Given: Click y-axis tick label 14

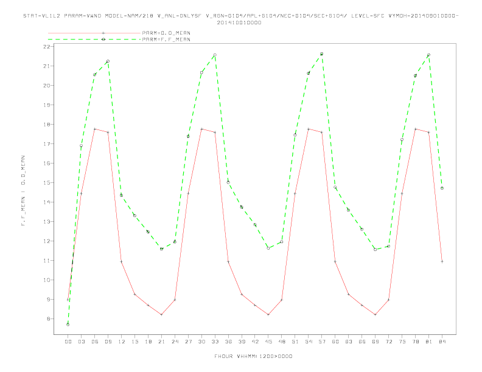Looking at the screenshot, I should (47, 202).
